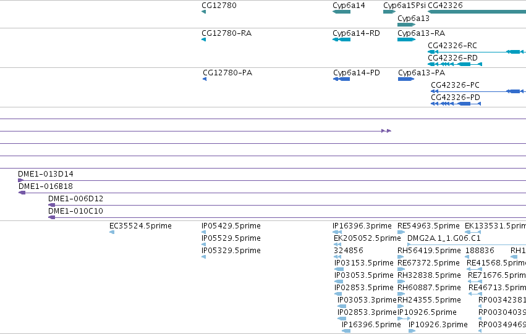Screen dimensions: 526x334
Task: Click protein Cyp6a13-PA
Action: coord(422,73)
